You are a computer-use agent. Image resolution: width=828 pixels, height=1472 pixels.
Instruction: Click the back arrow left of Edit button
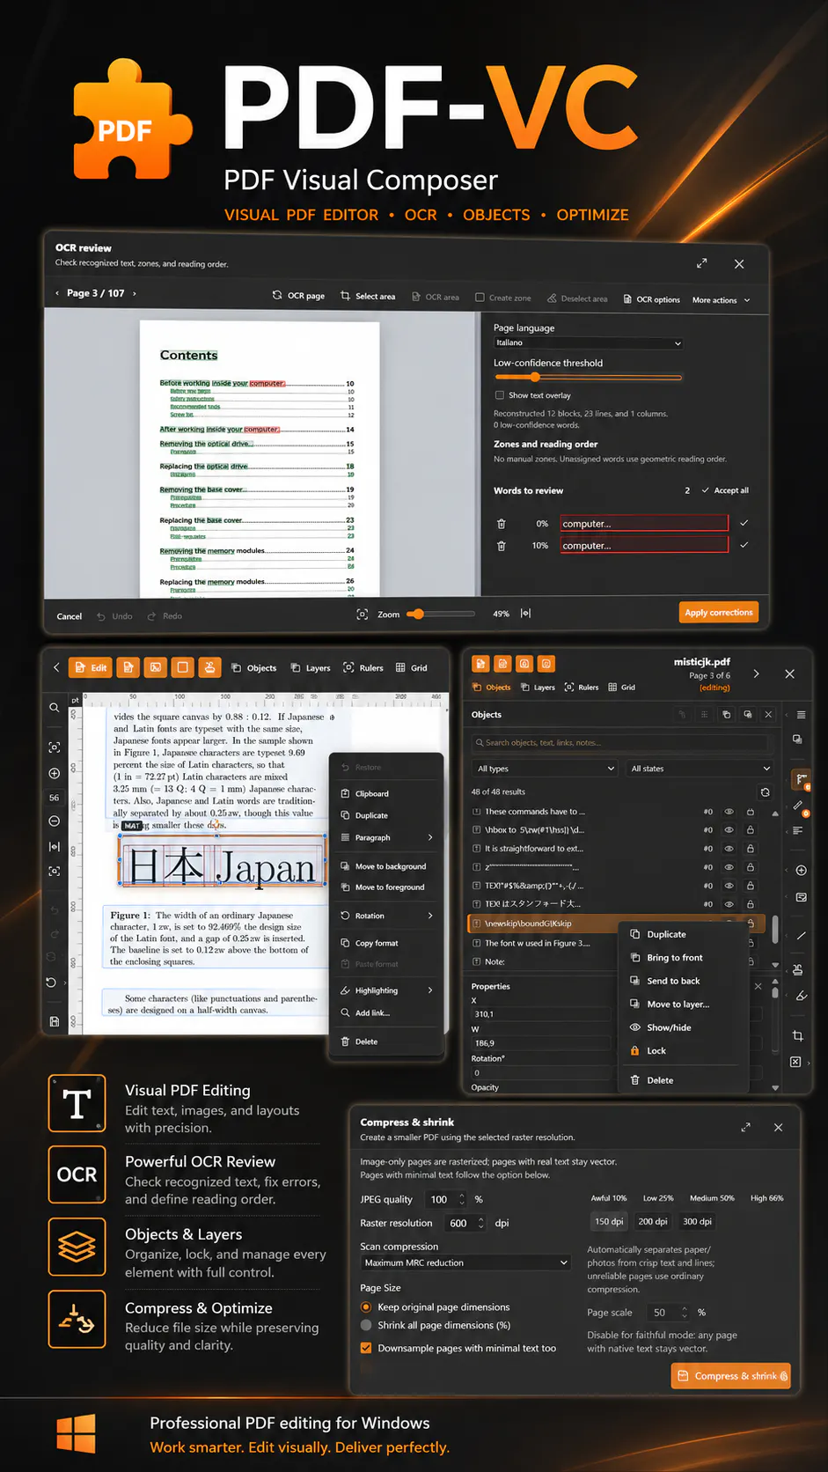click(56, 667)
